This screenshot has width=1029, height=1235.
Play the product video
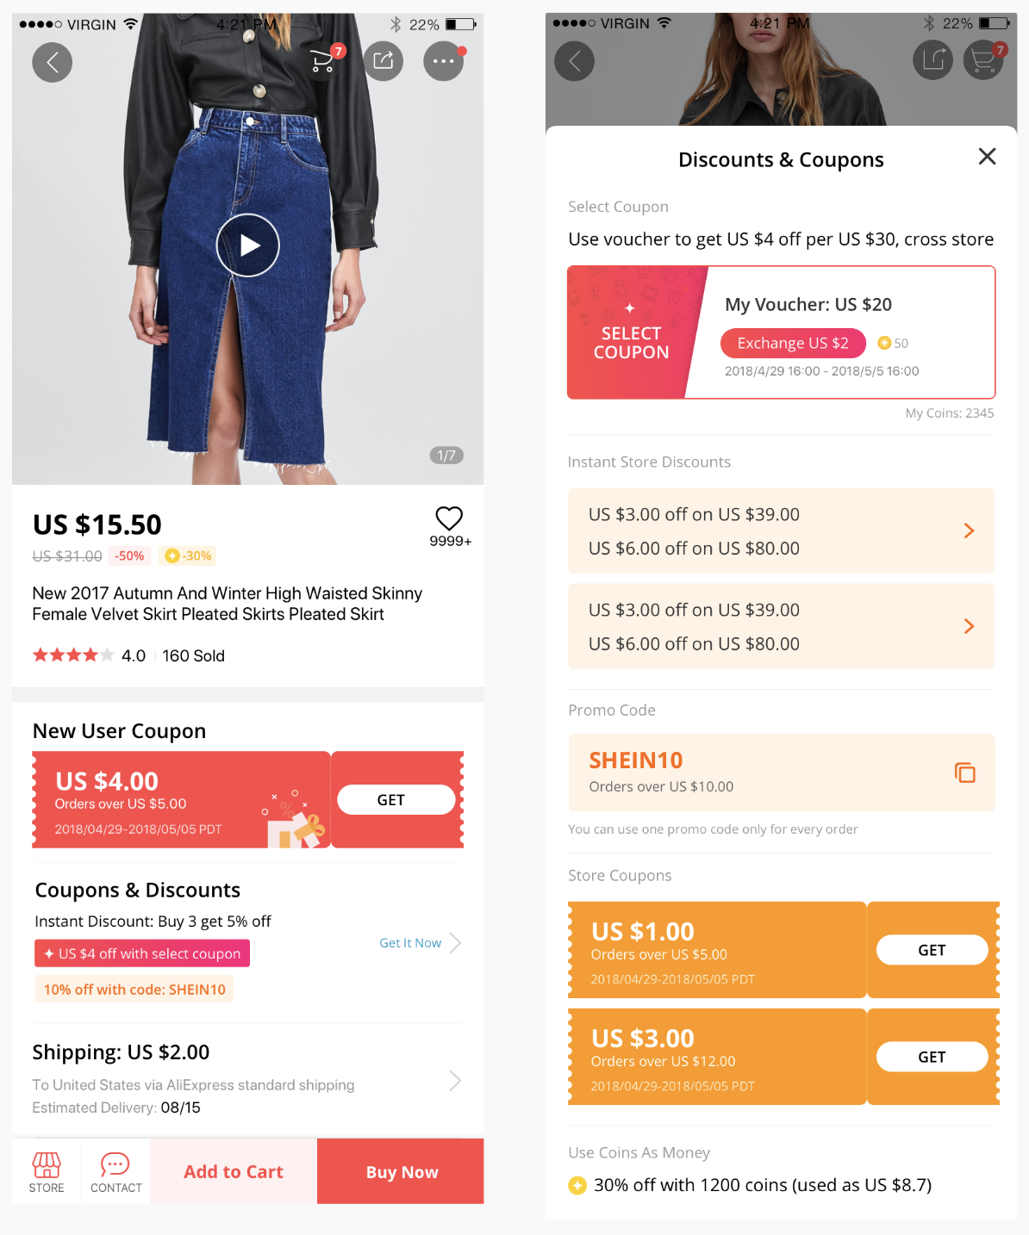(248, 245)
